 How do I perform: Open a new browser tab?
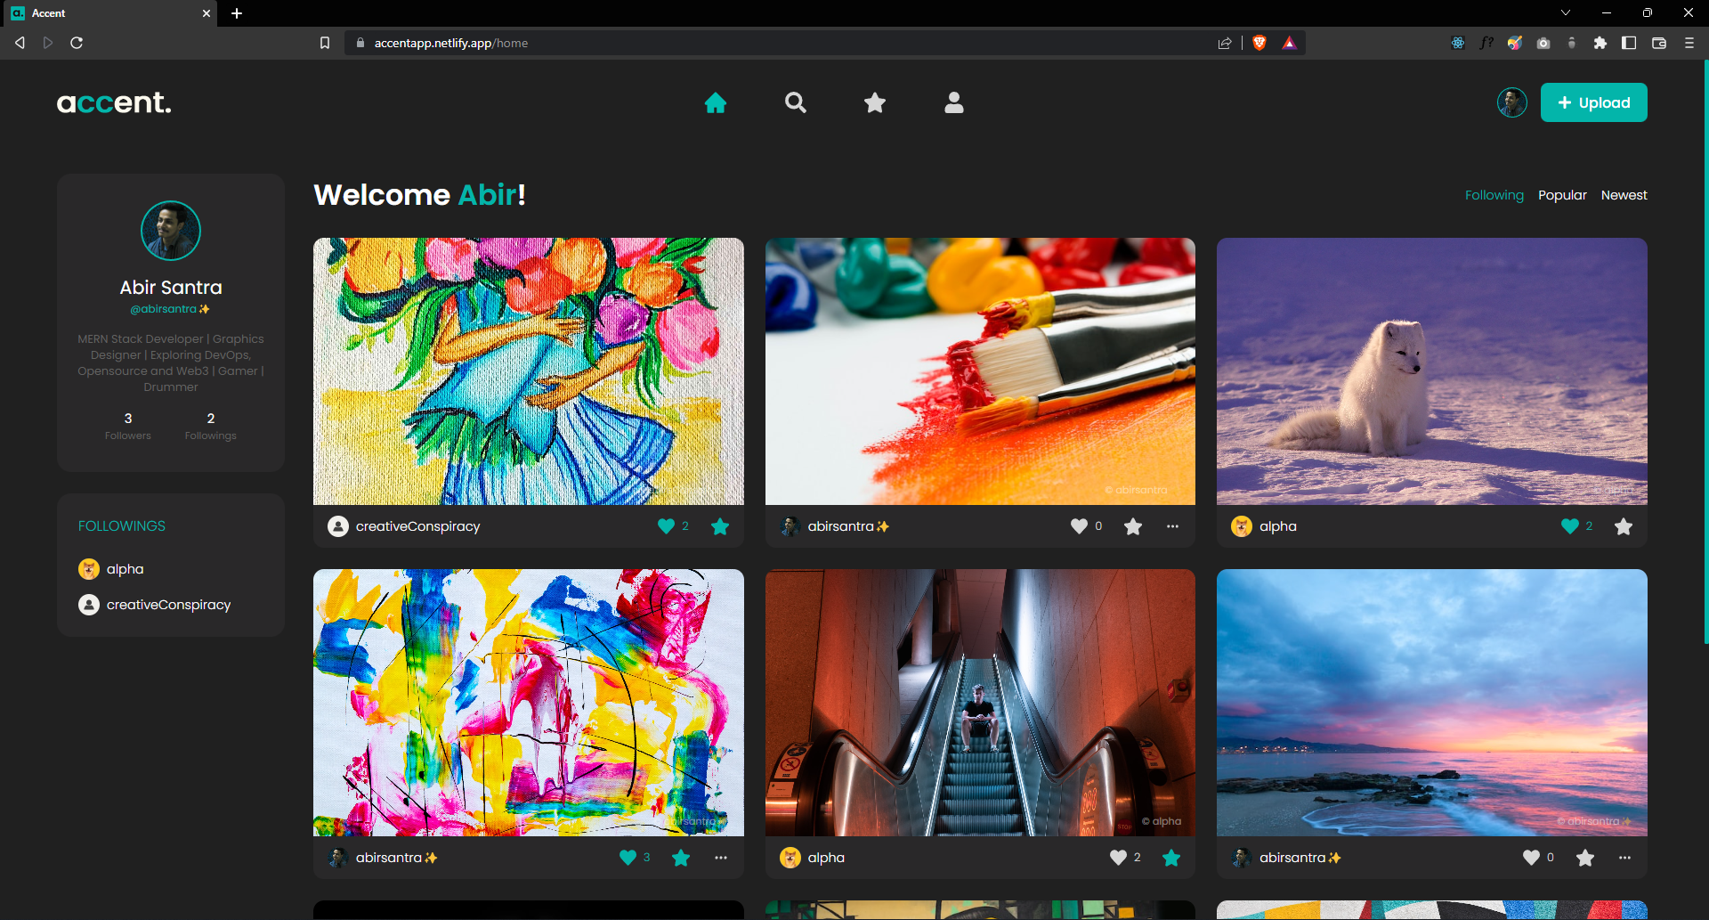237,13
